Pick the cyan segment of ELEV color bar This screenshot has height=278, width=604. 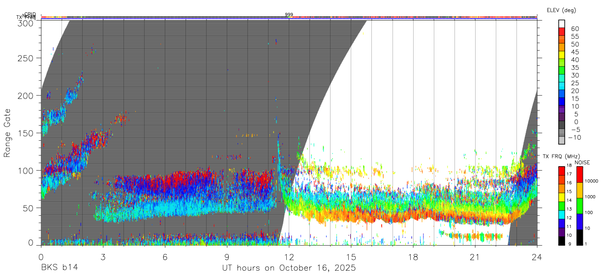(x=562, y=86)
